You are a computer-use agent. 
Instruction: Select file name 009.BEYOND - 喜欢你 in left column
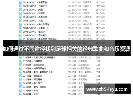[x=34, y=32]
